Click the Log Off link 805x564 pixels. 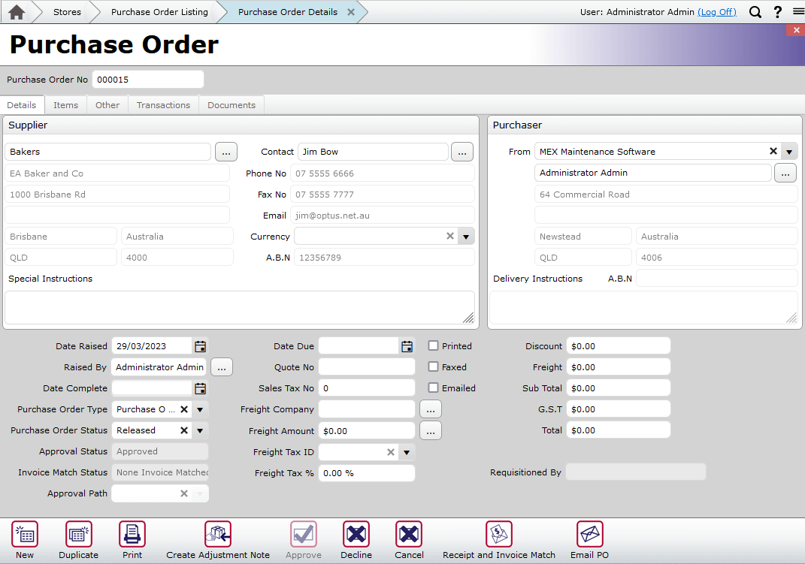click(716, 12)
